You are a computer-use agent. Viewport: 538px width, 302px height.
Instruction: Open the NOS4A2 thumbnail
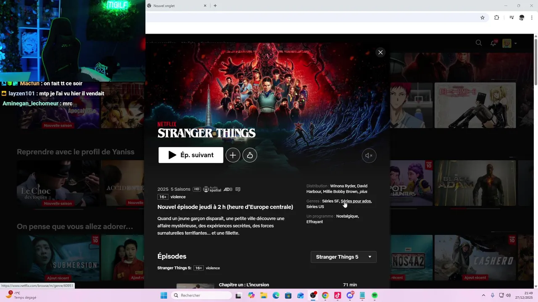(x=411, y=258)
